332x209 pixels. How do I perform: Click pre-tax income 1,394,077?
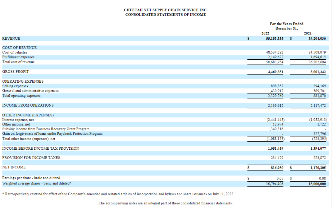tap(318, 148)
